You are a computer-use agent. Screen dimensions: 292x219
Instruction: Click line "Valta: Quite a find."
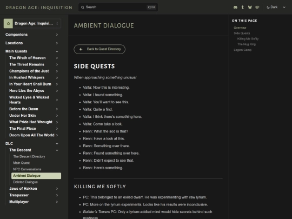click(x=98, y=109)
